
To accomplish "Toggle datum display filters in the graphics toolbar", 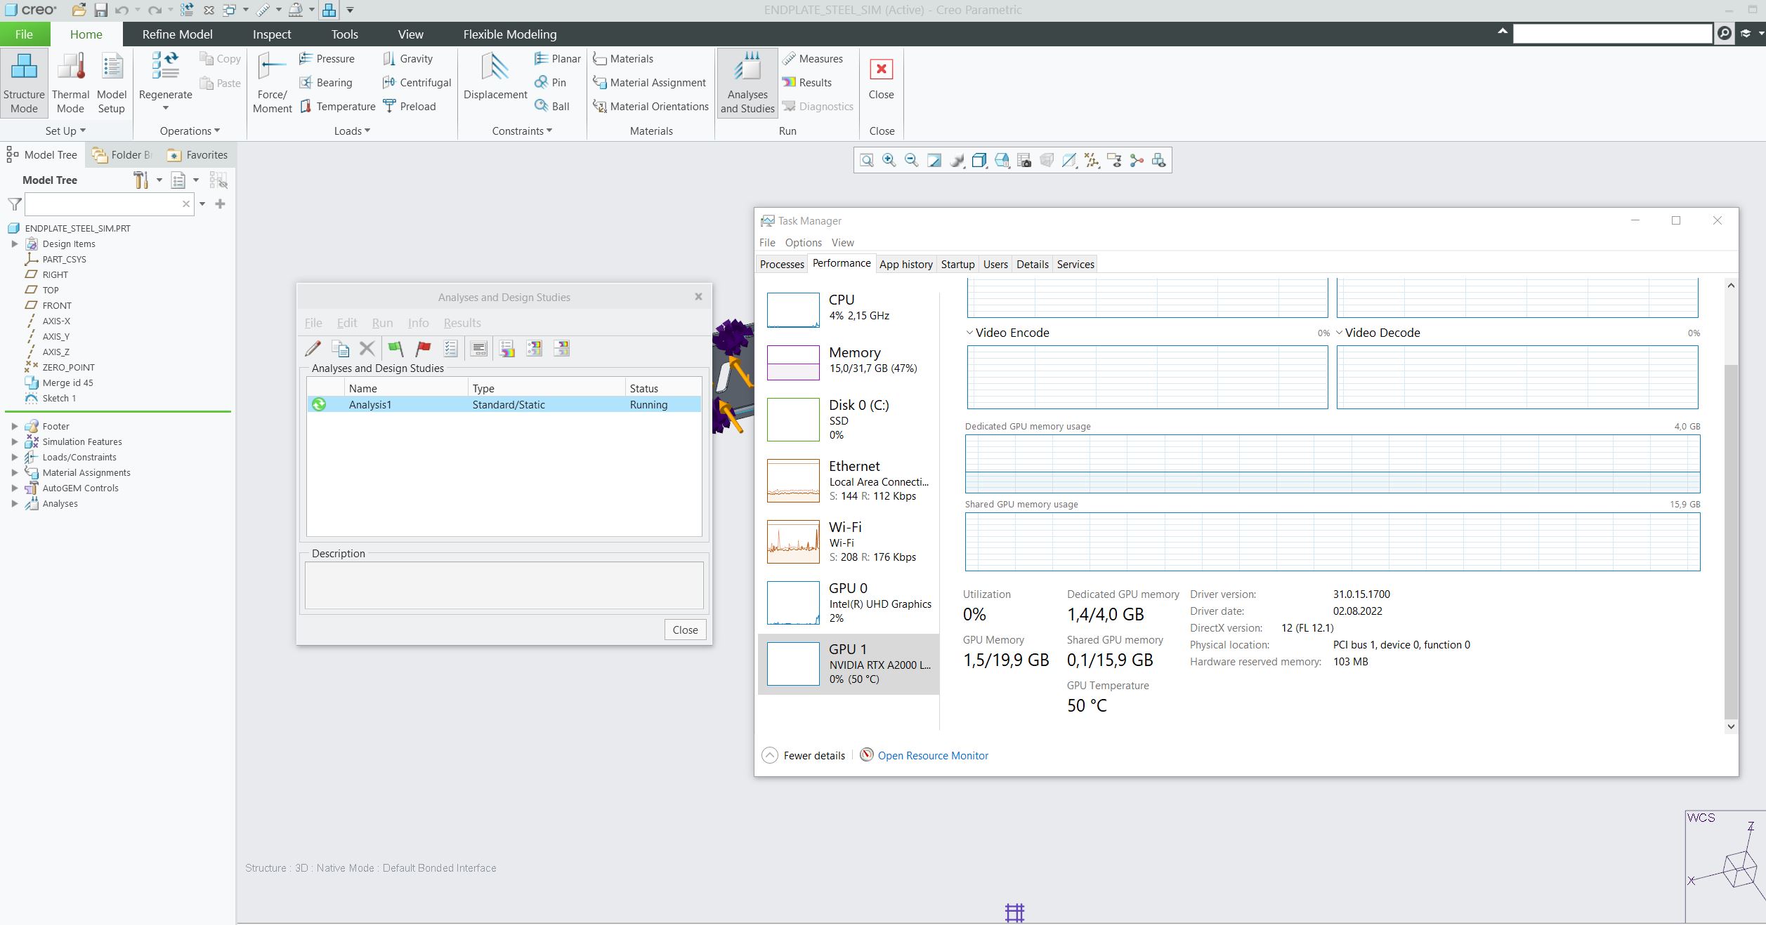I will 1092,160.
